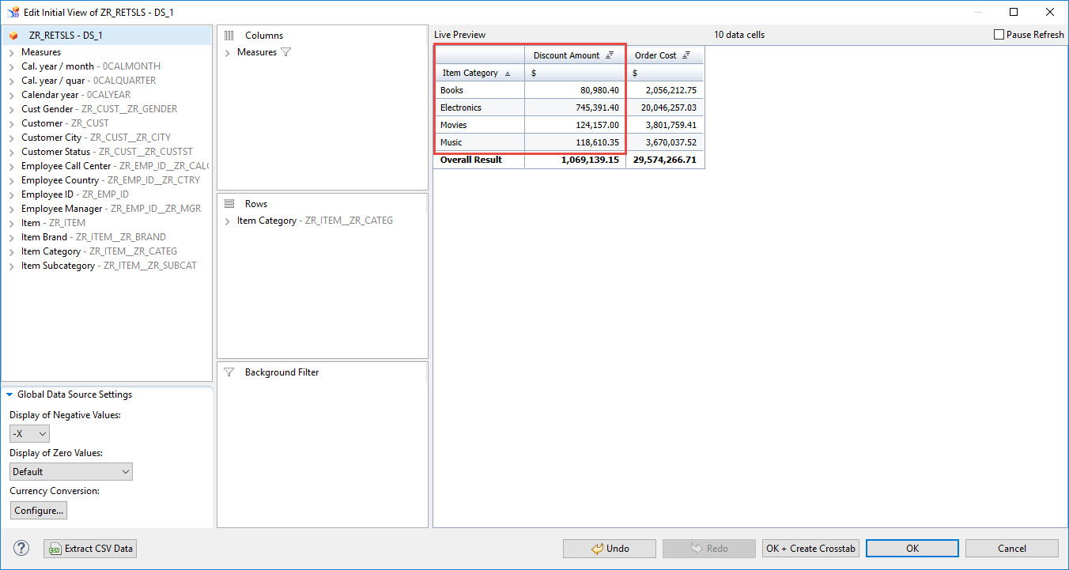Click the Order Cost sort icon
1069x570 pixels.
click(686, 55)
